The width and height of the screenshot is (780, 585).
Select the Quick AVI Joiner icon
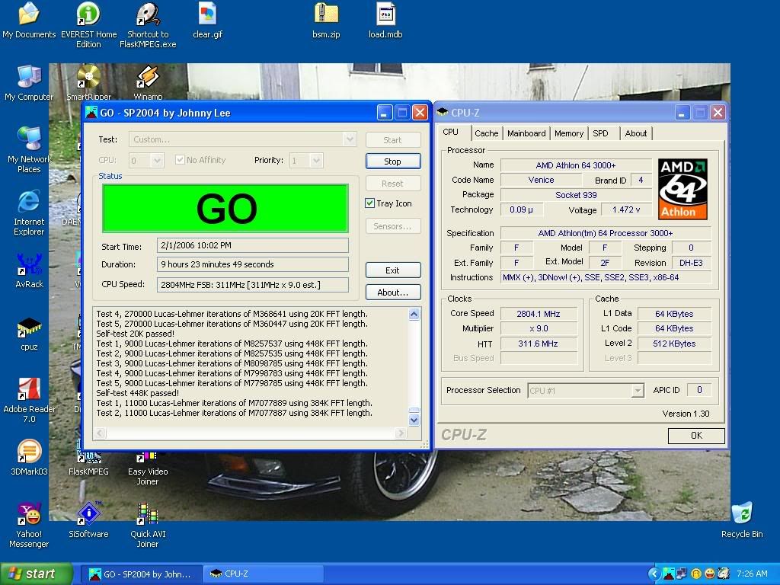pyautogui.click(x=148, y=526)
